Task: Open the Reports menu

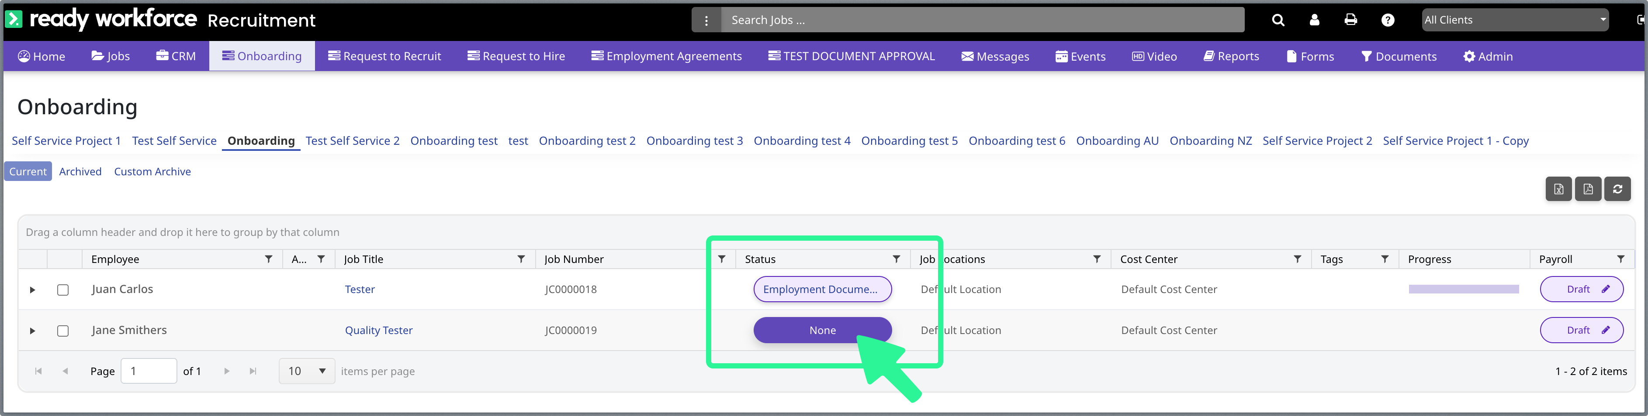Action: click(x=1231, y=56)
